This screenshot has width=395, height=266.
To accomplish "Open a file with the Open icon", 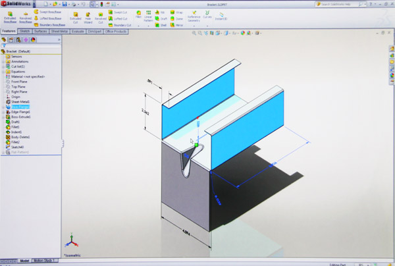I will pyautogui.click(x=55, y=4).
